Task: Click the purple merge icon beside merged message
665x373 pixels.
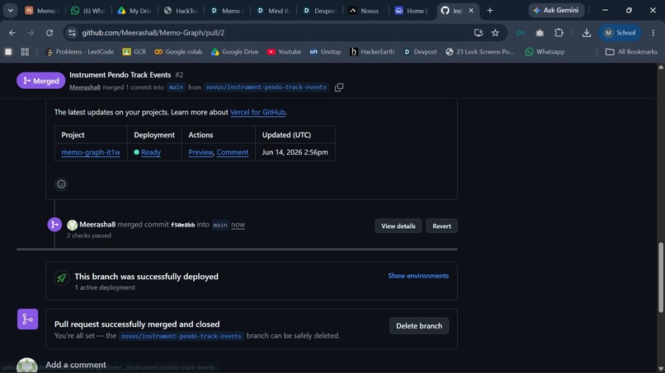Action: click(27, 319)
